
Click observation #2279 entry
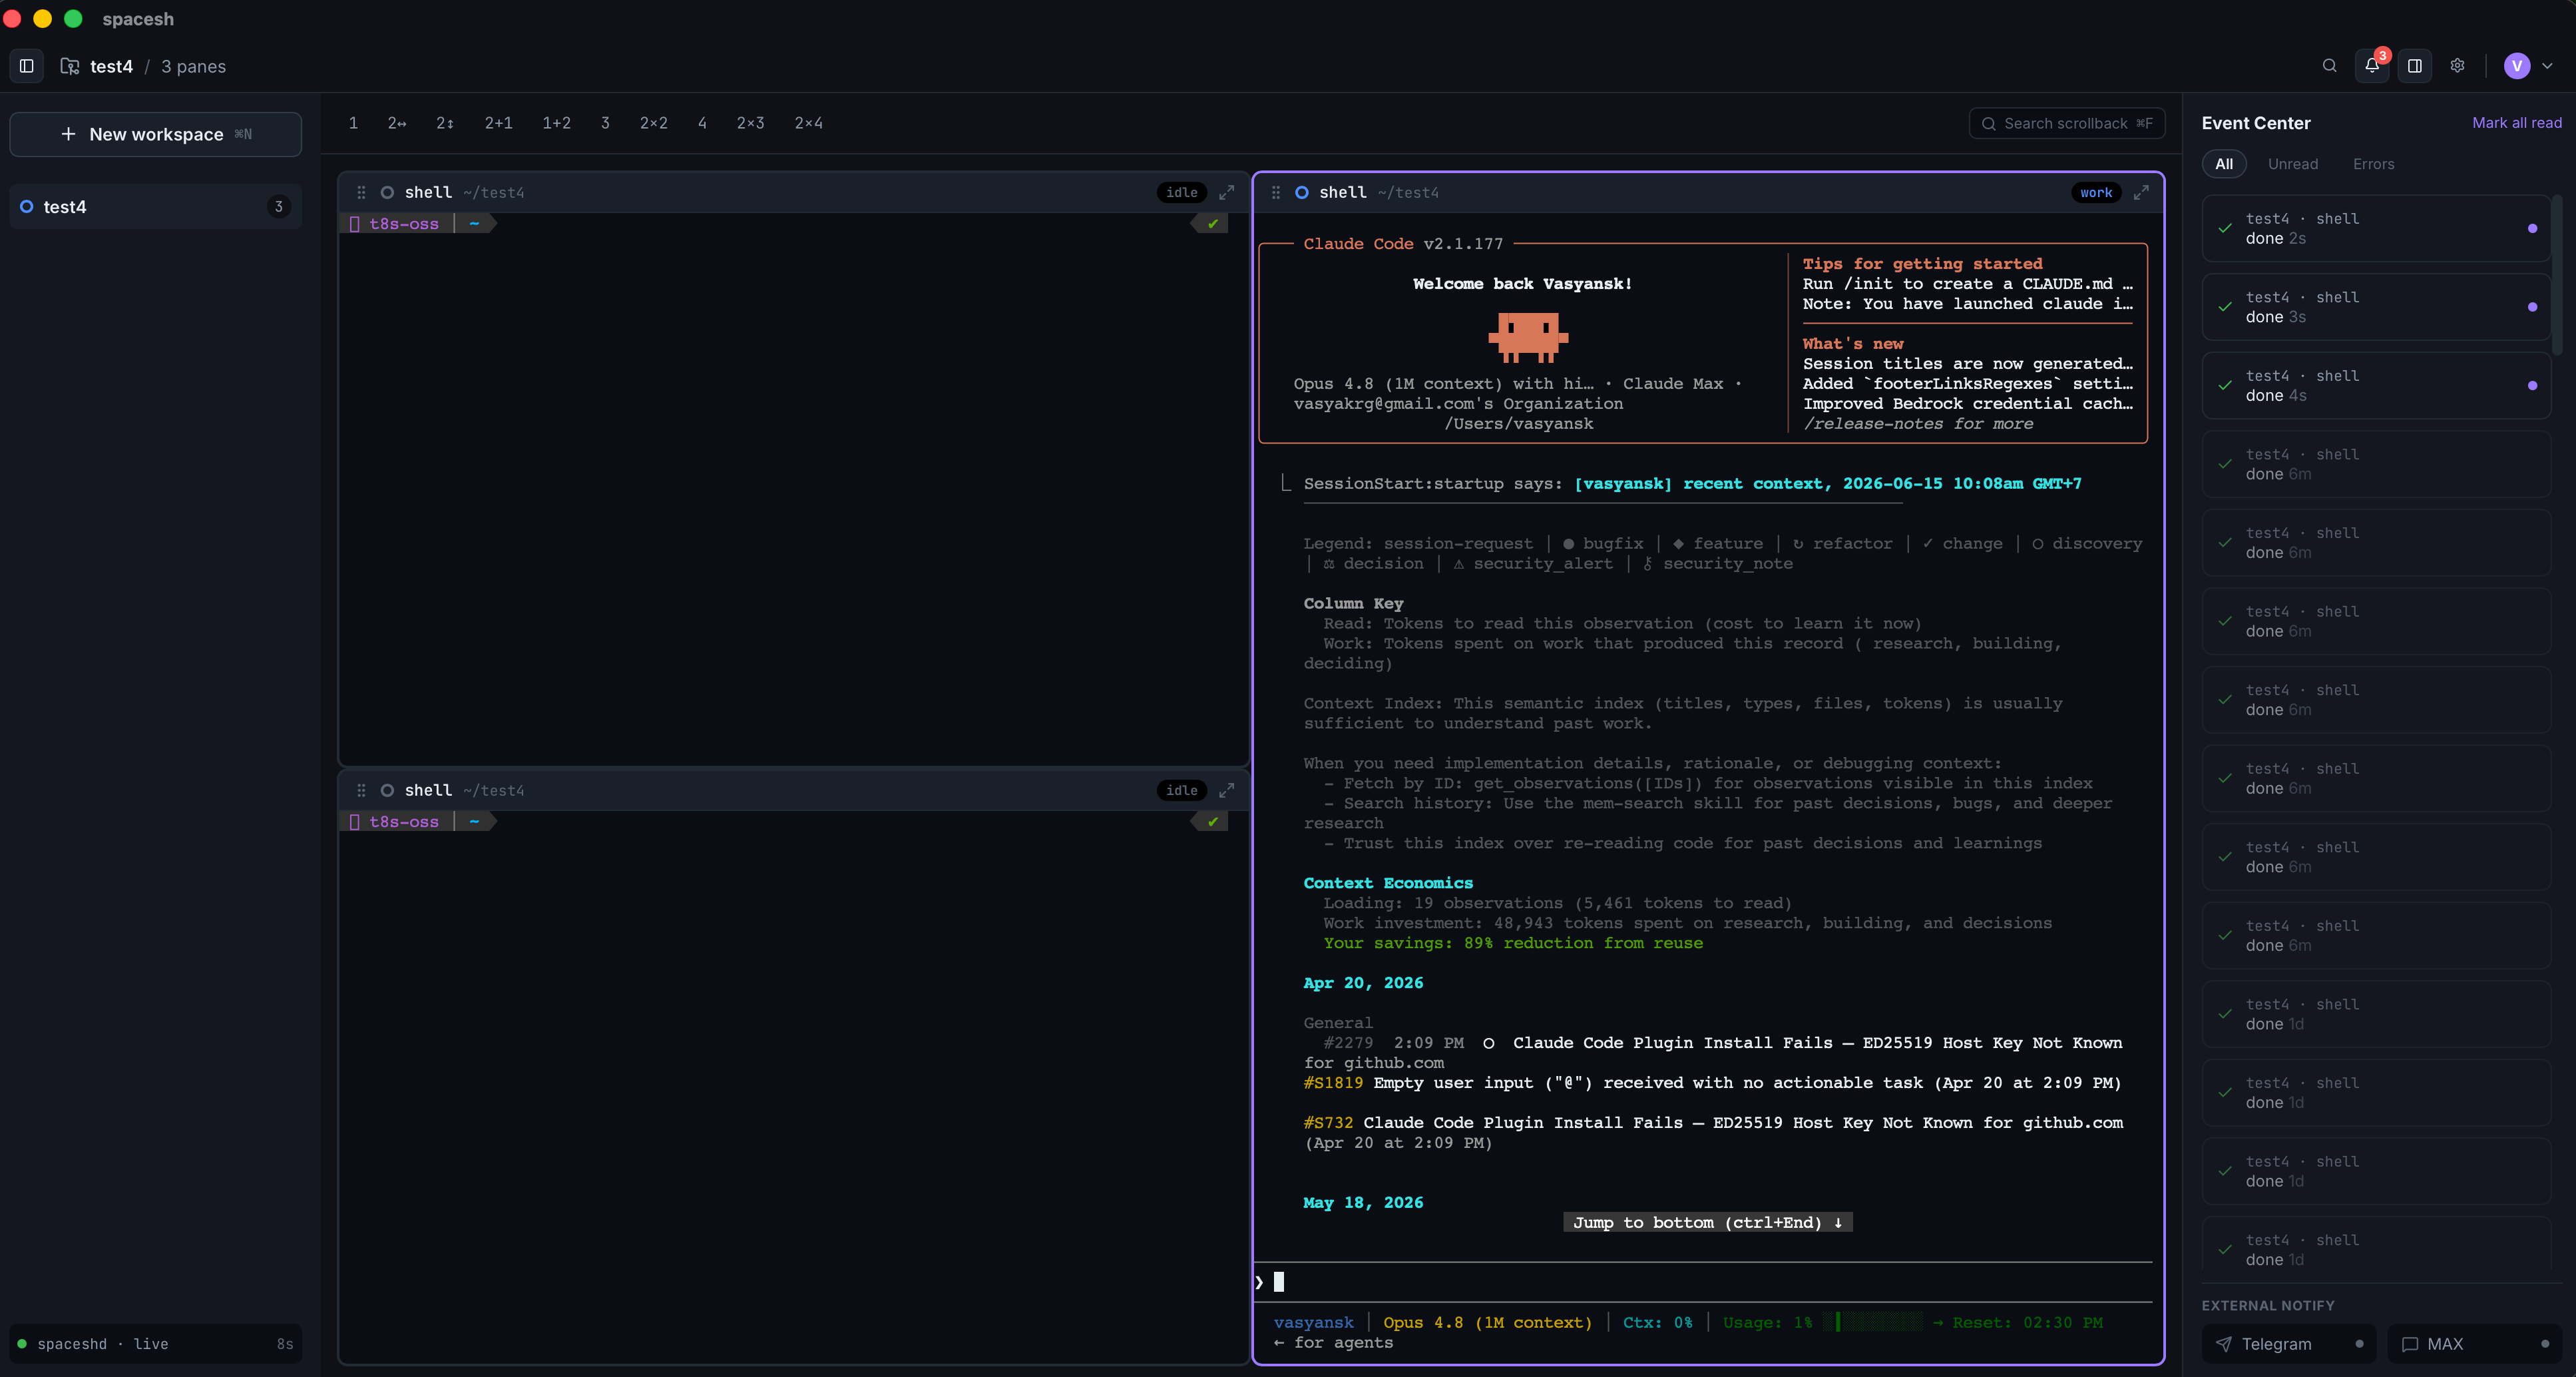pos(1712,1052)
